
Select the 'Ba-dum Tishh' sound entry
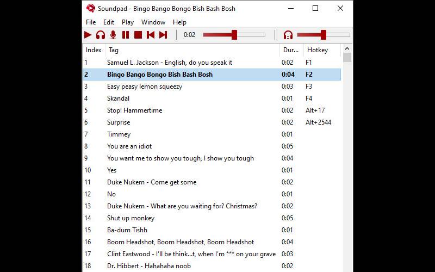pos(127,230)
